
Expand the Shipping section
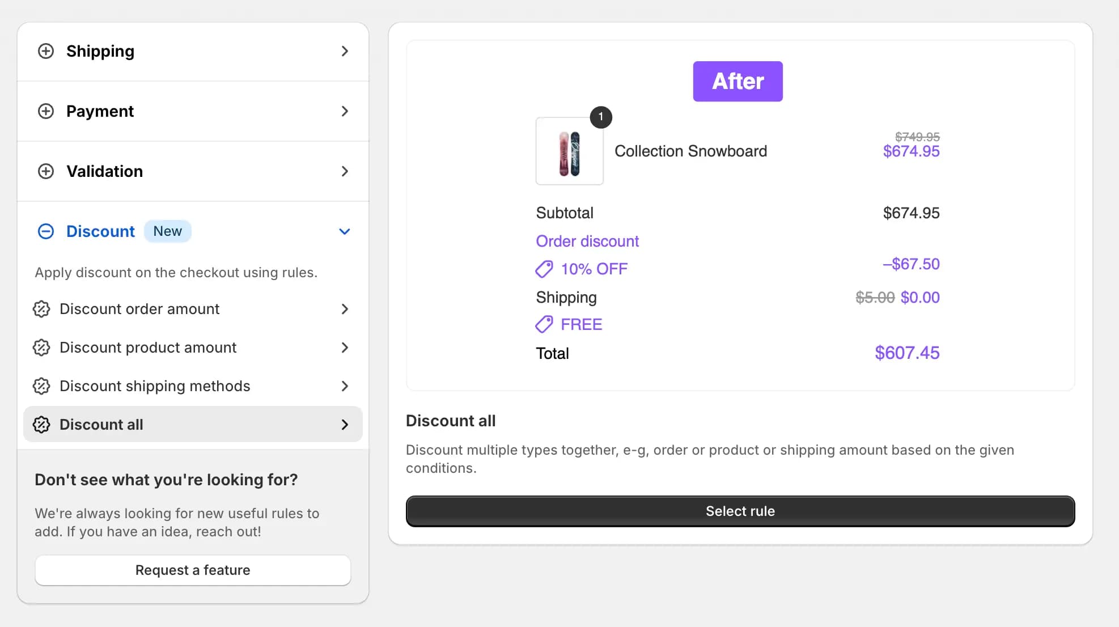193,51
